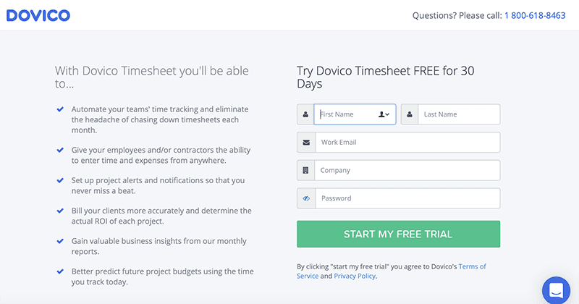Call the 1 800-618-8463 phone link
This screenshot has width=579, height=304.
pos(535,15)
